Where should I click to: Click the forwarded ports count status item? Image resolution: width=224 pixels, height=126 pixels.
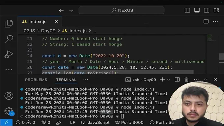click(x=46, y=123)
